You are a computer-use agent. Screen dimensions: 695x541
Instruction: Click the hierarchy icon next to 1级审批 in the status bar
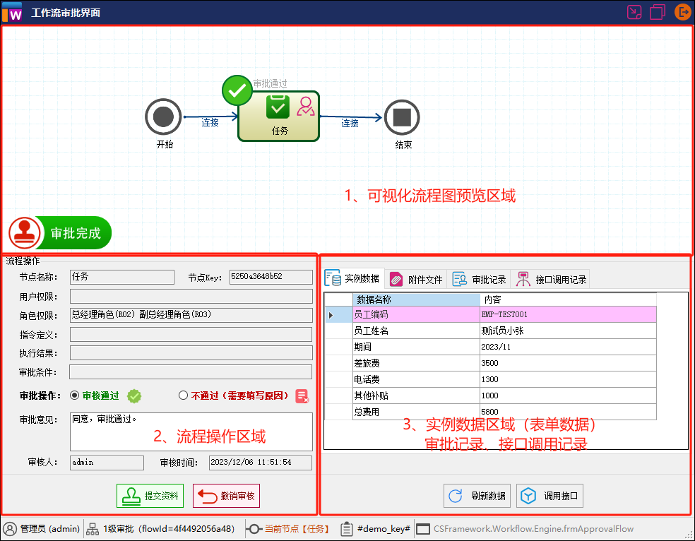[x=93, y=529]
